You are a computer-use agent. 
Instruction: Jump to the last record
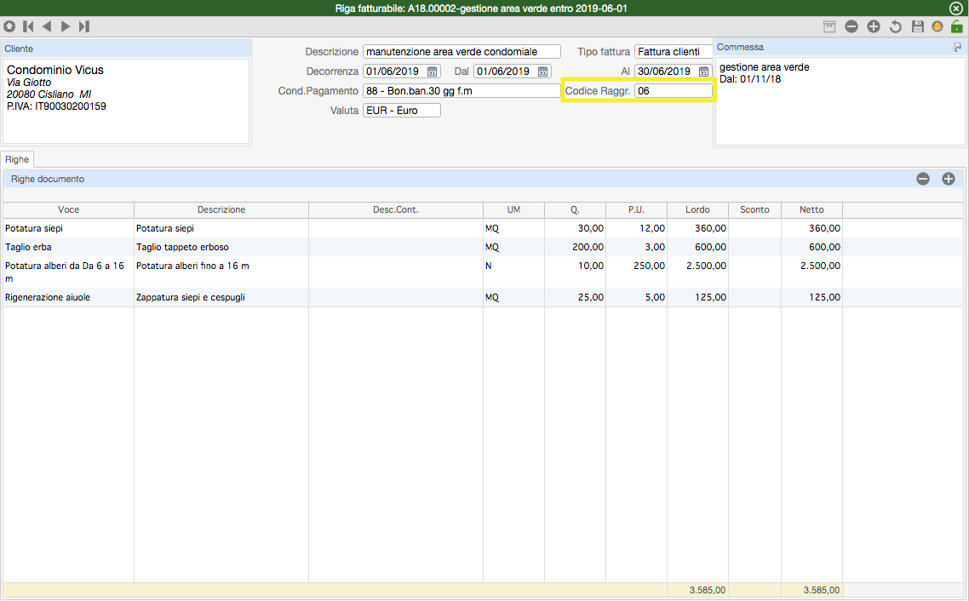pyautogui.click(x=84, y=26)
